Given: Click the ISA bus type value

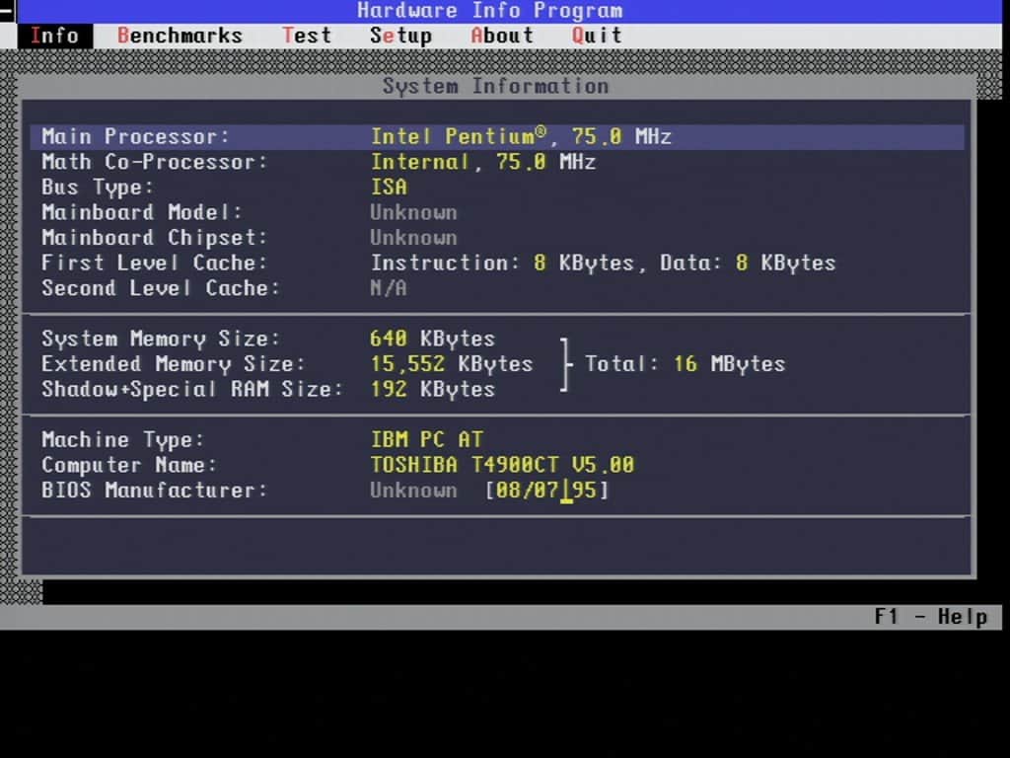Looking at the screenshot, I should tap(389, 187).
